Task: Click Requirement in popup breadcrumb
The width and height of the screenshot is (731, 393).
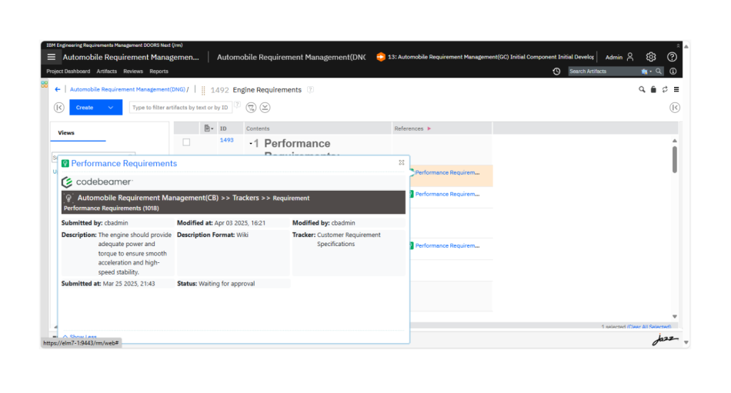Action: click(x=291, y=198)
